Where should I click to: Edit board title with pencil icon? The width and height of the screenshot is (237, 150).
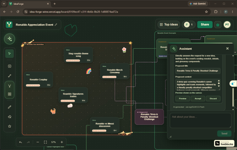[56, 25]
